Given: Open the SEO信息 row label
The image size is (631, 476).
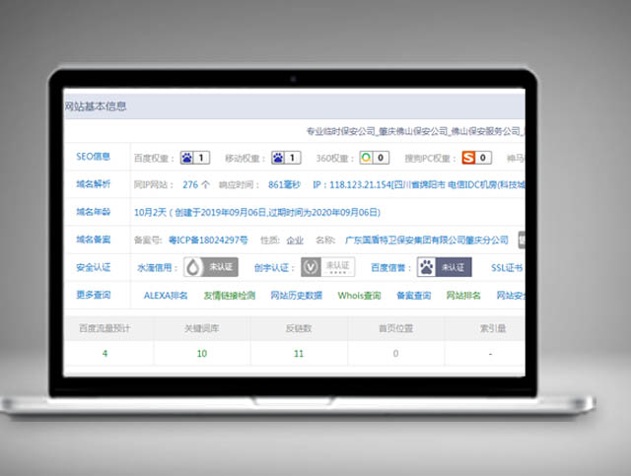Looking at the screenshot, I should point(94,157).
